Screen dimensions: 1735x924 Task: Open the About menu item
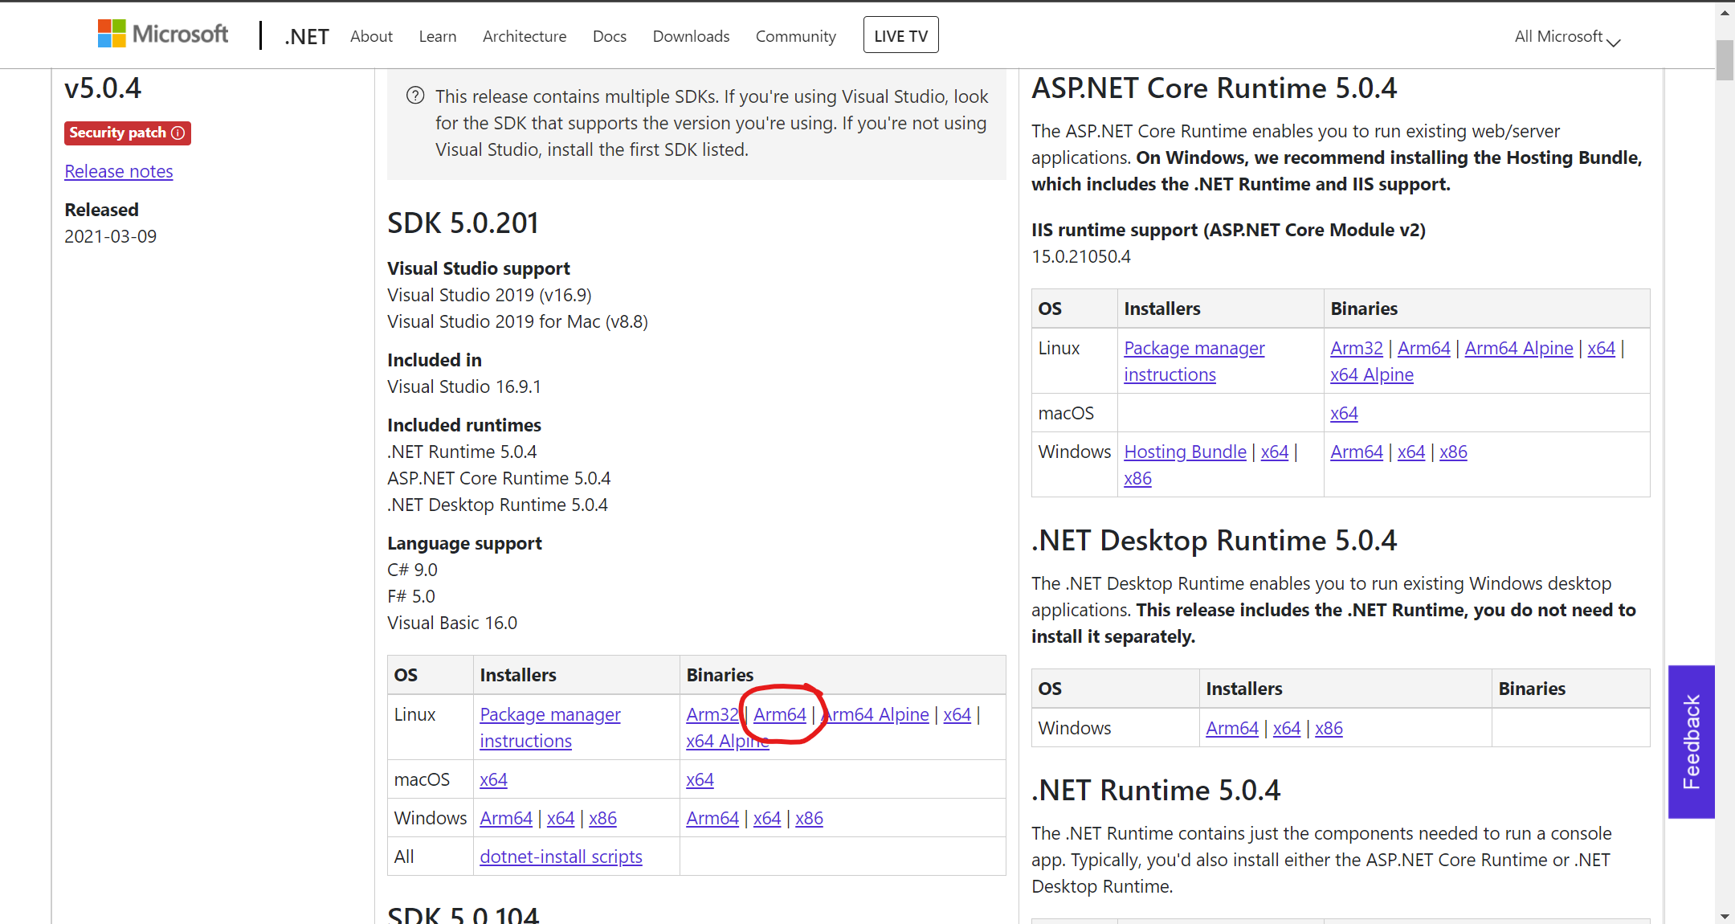[x=371, y=36]
